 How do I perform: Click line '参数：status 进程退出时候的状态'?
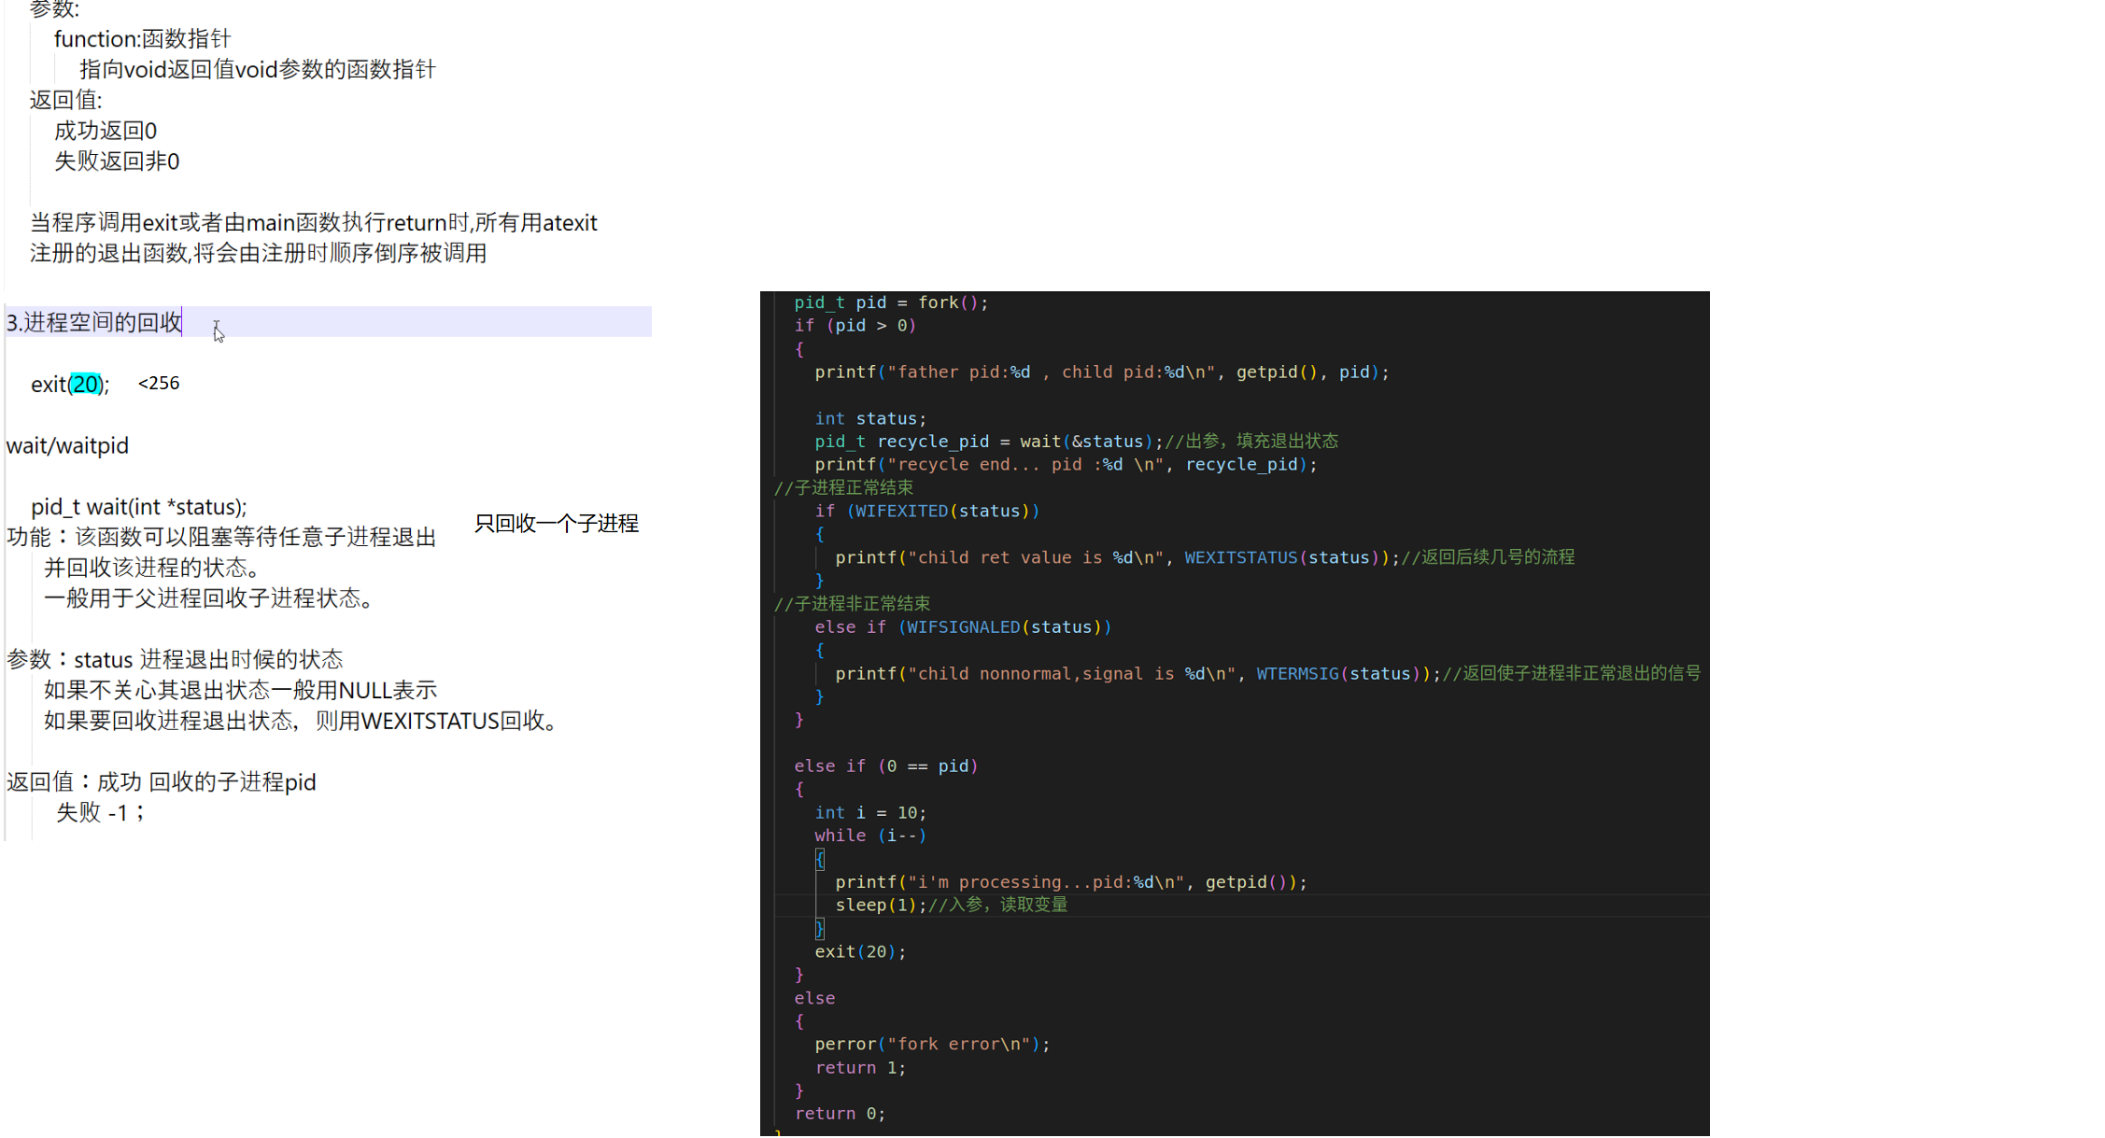[x=175, y=659]
